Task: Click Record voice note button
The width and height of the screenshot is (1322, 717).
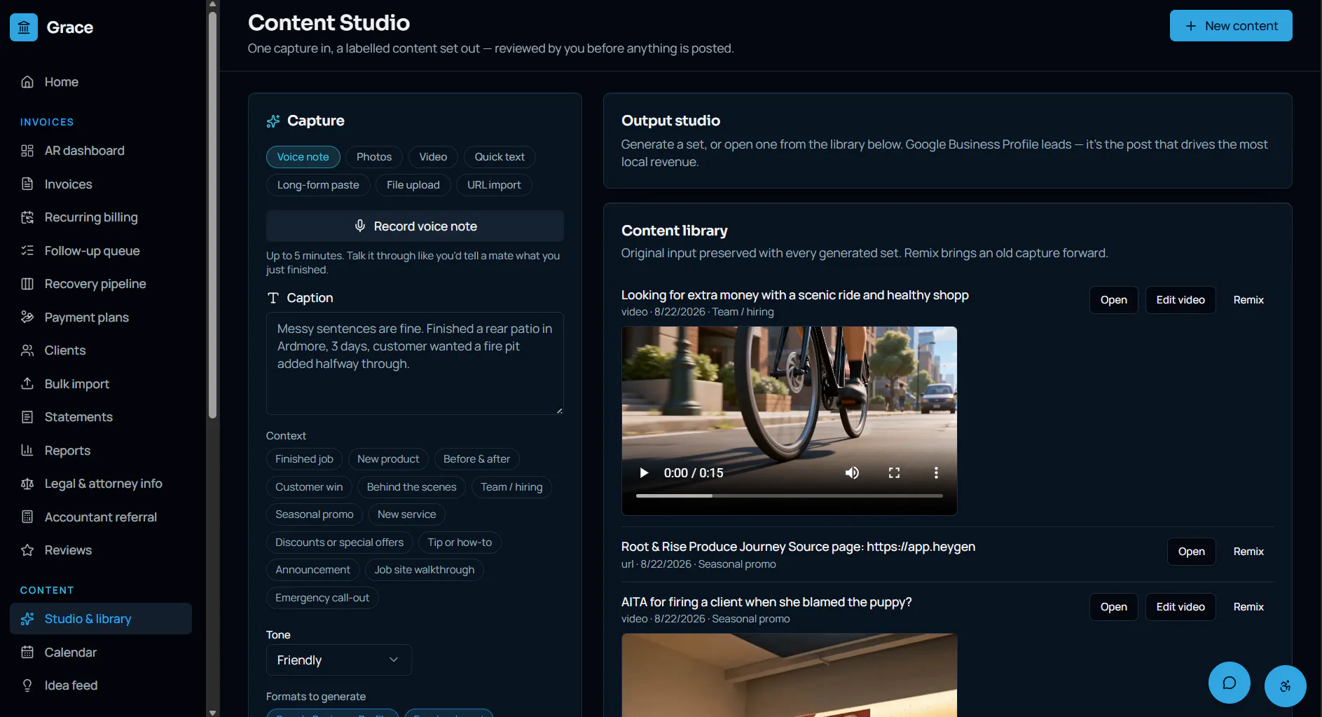Action: [x=415, y=226]
